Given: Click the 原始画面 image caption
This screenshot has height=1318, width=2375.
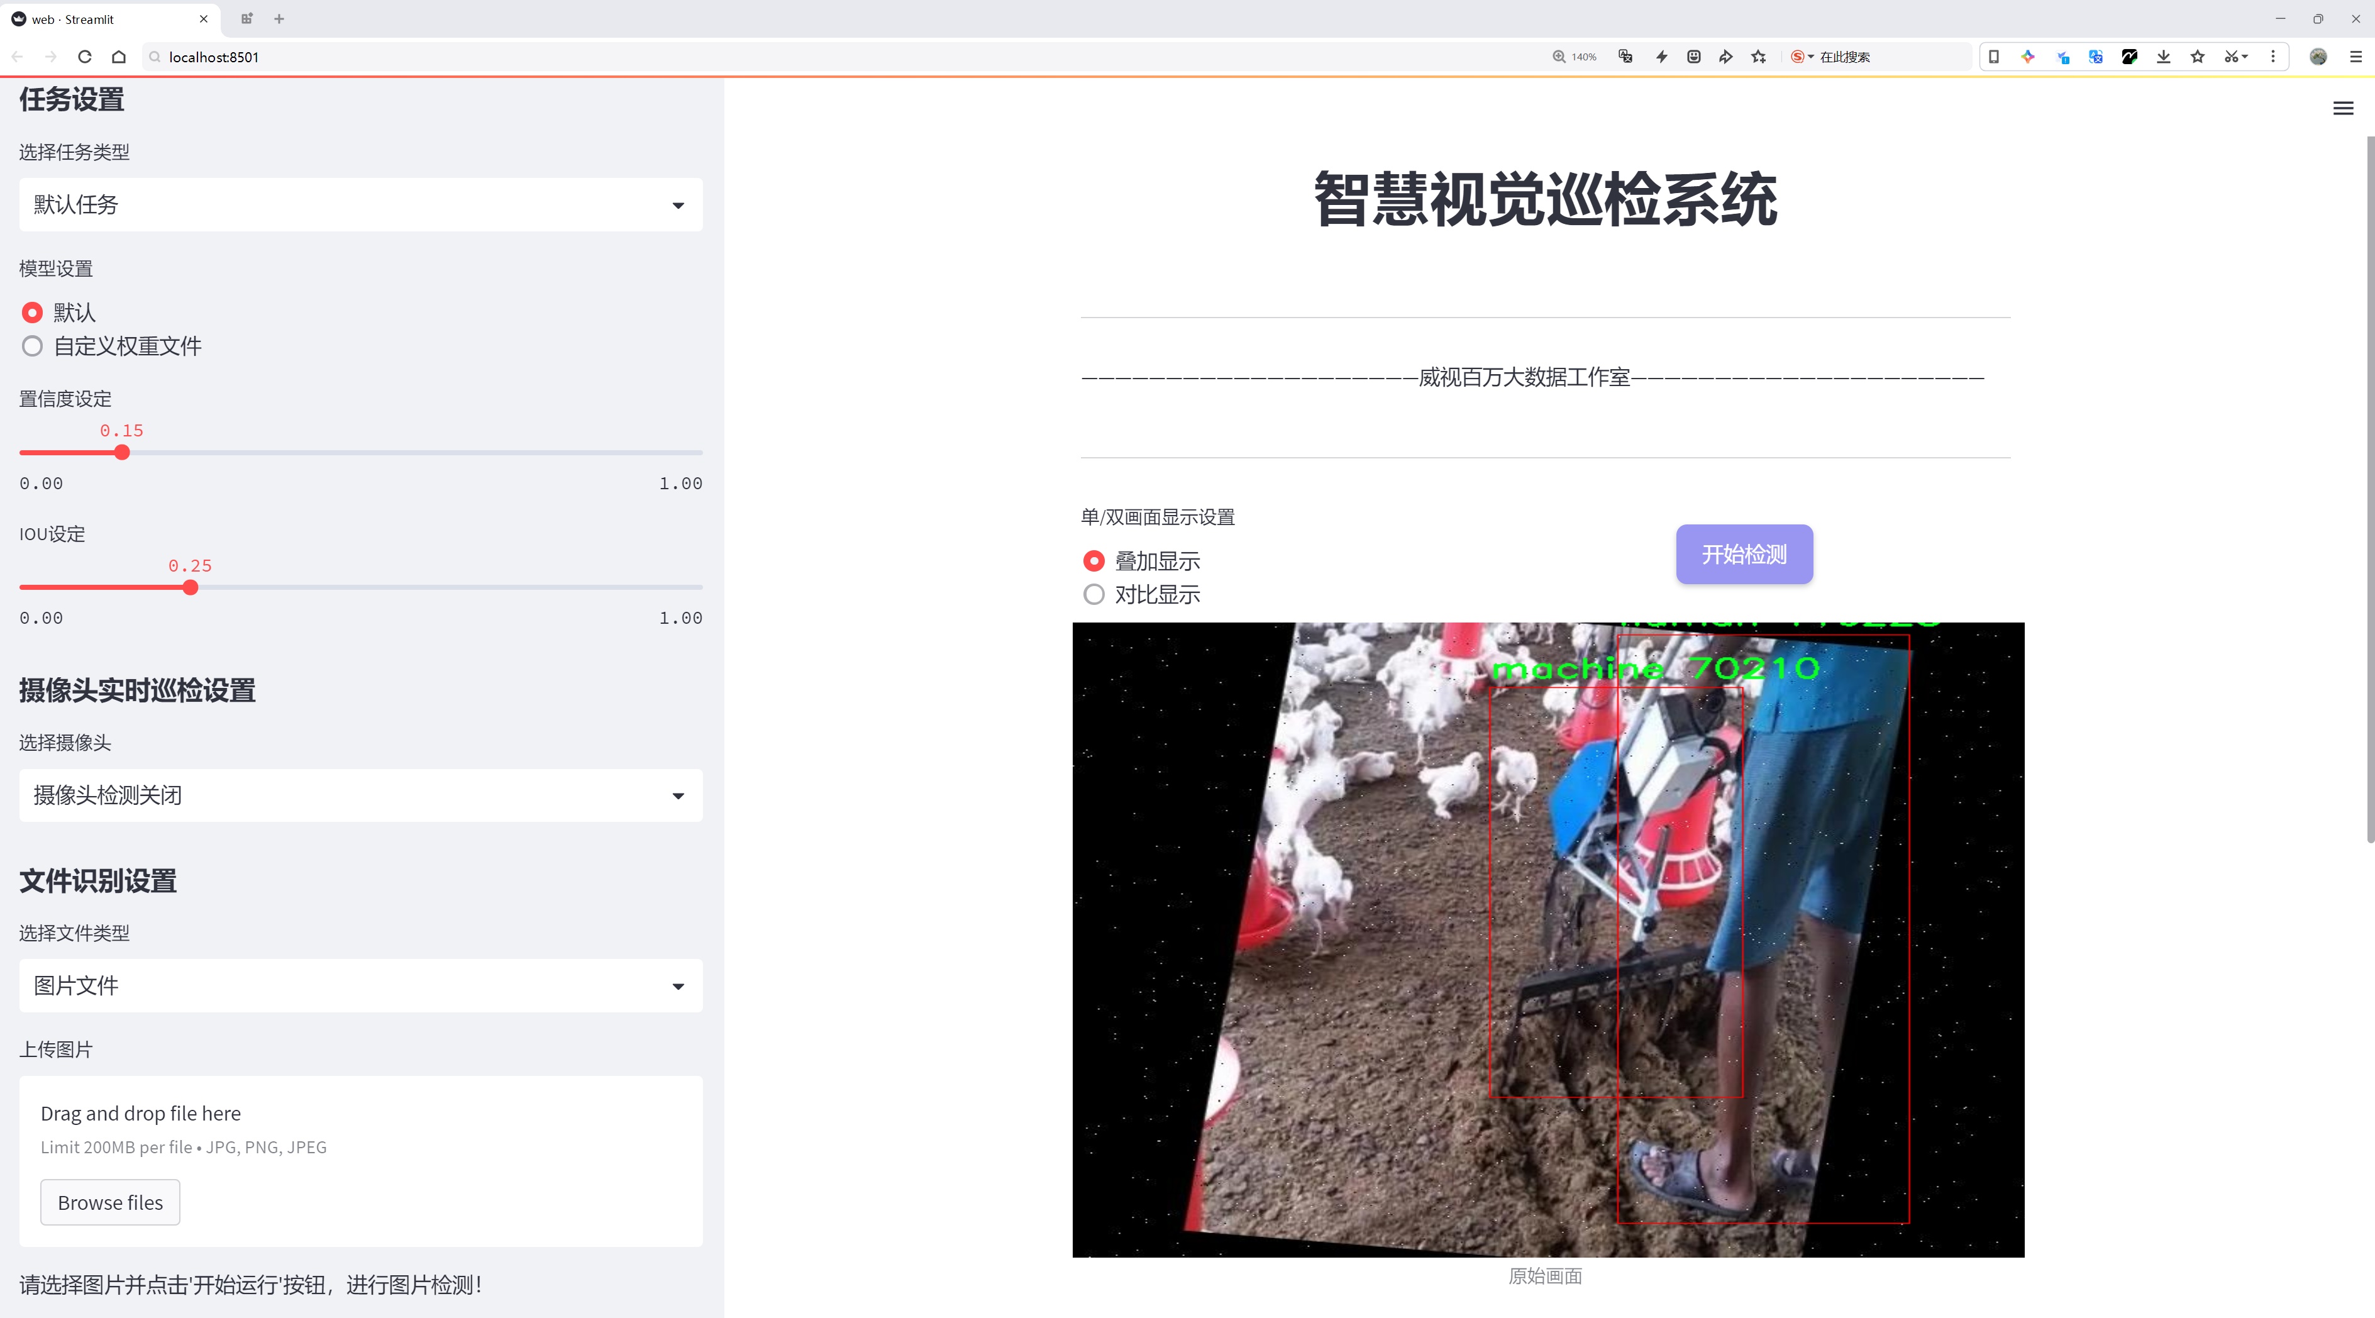Looking at the screenshot, I should coord(1545,1276).
